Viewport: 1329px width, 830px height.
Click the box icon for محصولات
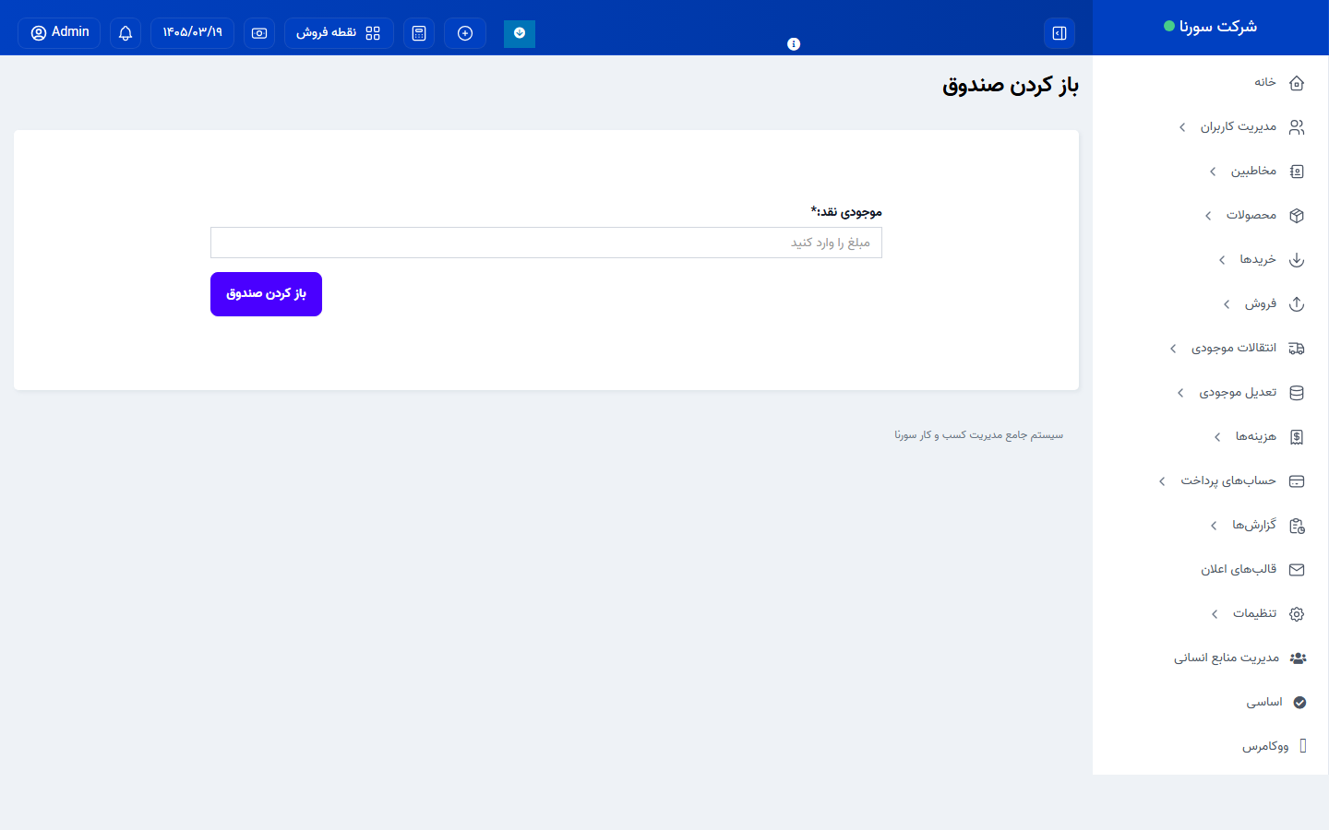click(x=1297, y=216)
